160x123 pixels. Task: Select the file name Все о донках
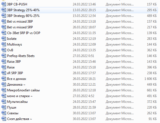pyautogui.click(x=17, y=79)
